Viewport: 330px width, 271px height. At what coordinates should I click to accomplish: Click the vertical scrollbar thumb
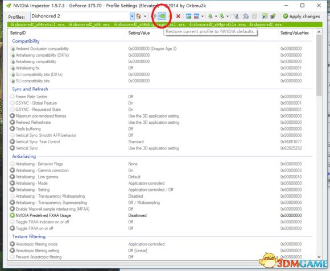point(319,65)
